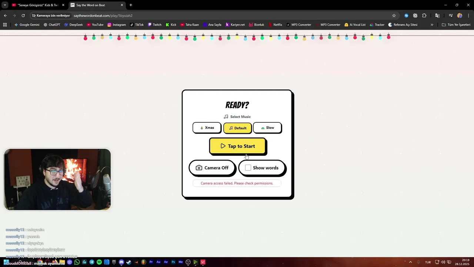Open Premiere Pro from the taskbar
Image resolution: width=474 pixels, height=267 pixels.
coord(151,262)
